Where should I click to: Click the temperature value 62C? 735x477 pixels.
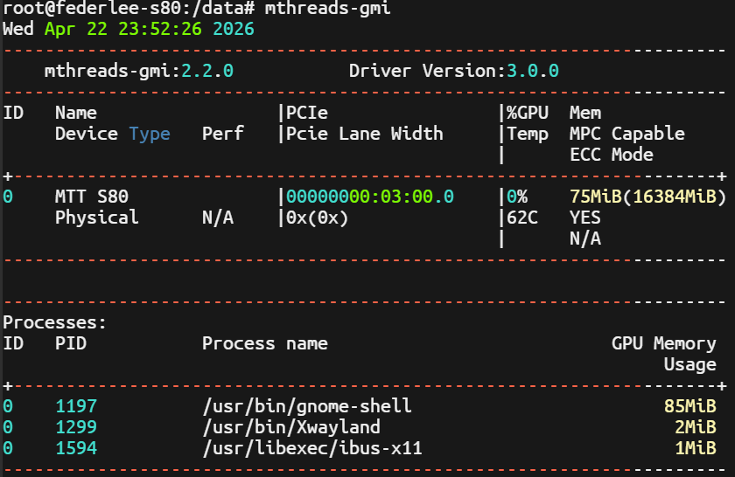coord(522,218)
